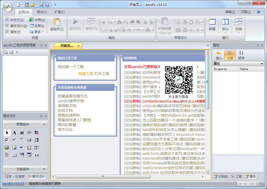Open a file with the folder icon
Viewport: 267px width, 189px height.
[33, 5]
